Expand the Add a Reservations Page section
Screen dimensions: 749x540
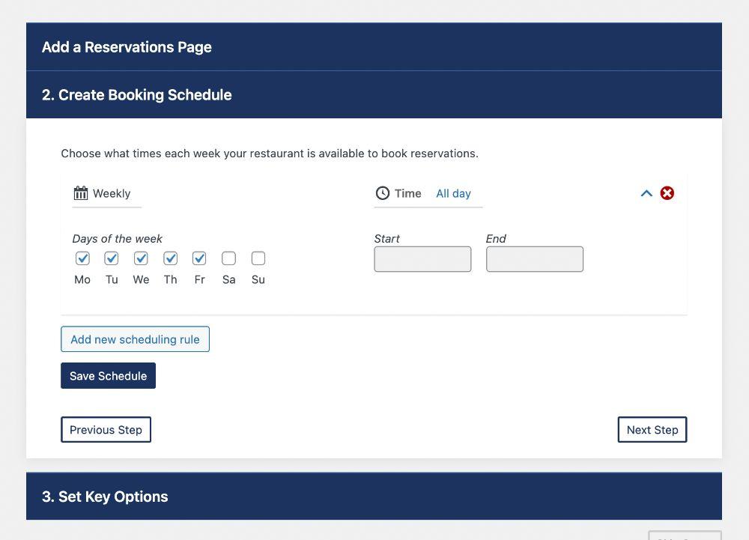click(x=374, y=46)
